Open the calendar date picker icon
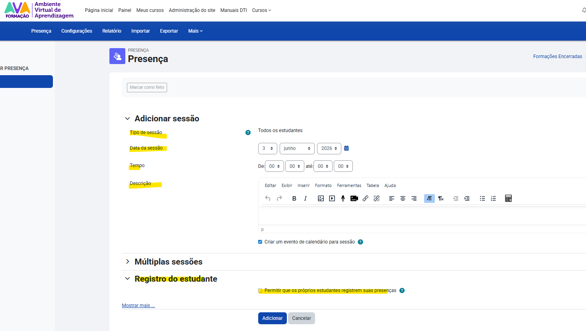The width and height of the screenshot is (586, 331). 347,148
